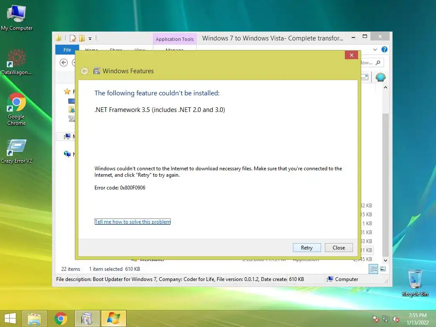Click the search magnifier in Explorer's search box
The width and height of the screenshot is (436, 327).
coord(378,63)
